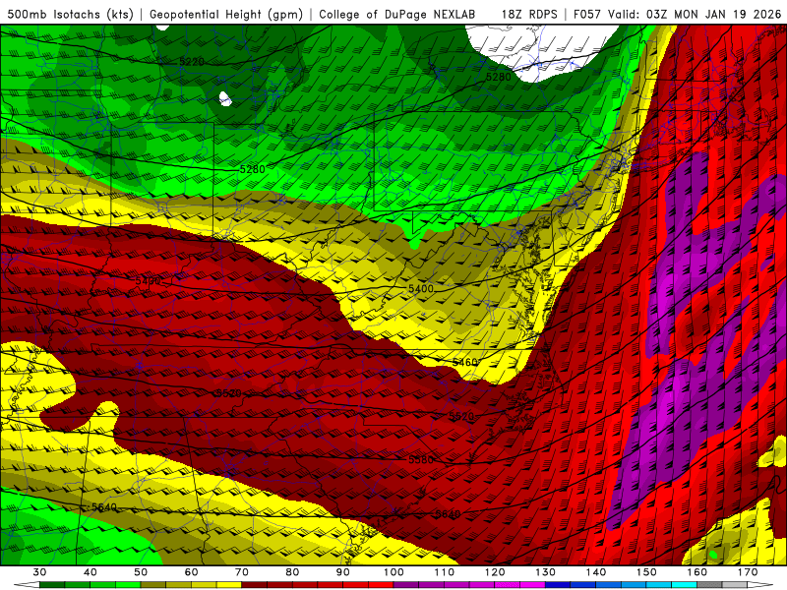Click the 140 value on color scale
The width and height of the screenshot is (787, 590).
click(596, 572)
